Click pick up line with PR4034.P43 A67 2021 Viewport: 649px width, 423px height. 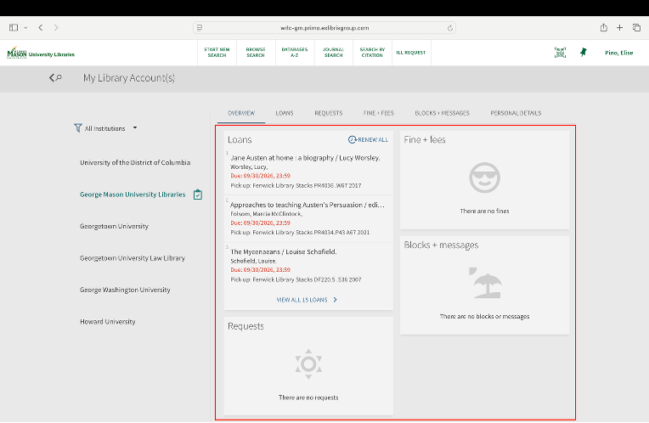[300, 232]
